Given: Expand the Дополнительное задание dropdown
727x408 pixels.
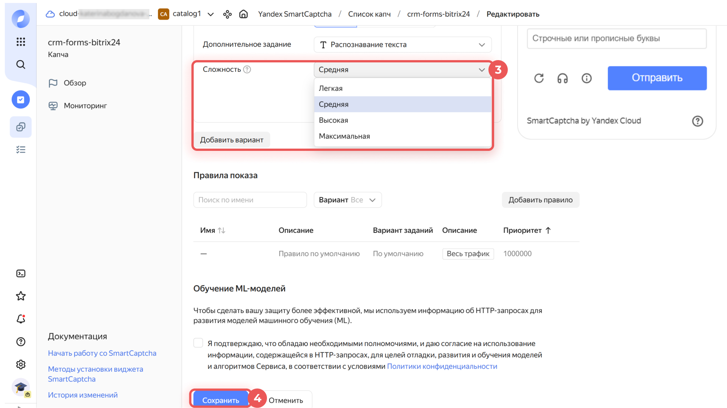Looking at the screenshot, I should 402,45.
